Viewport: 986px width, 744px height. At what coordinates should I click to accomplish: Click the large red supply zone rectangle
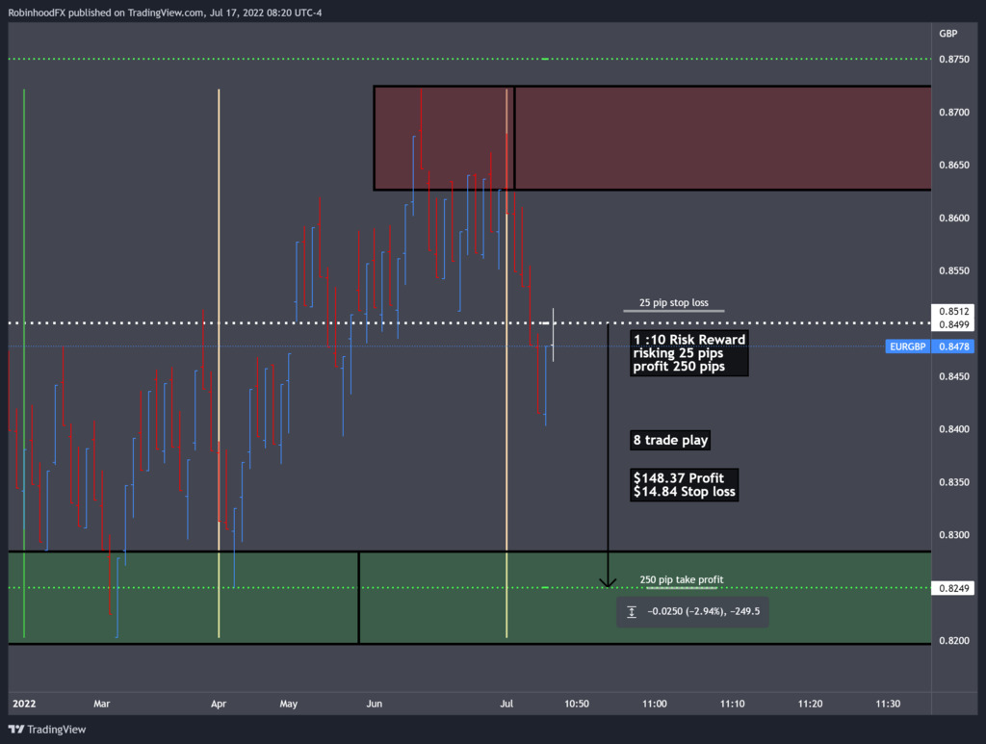coord(722,138)
